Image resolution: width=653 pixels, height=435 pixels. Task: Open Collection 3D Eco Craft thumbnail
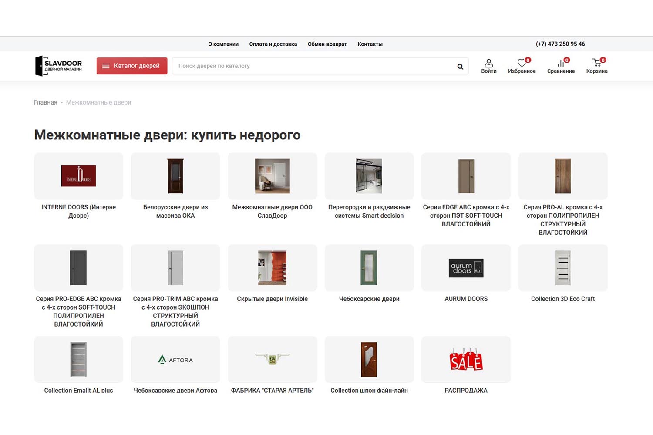(x=563, y=268)
